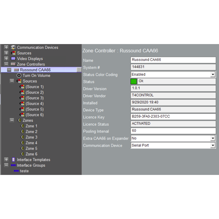The width and height of the screenshot is (219, 219).
Task: Click the Device Type value field
Action: coord(173,109)
